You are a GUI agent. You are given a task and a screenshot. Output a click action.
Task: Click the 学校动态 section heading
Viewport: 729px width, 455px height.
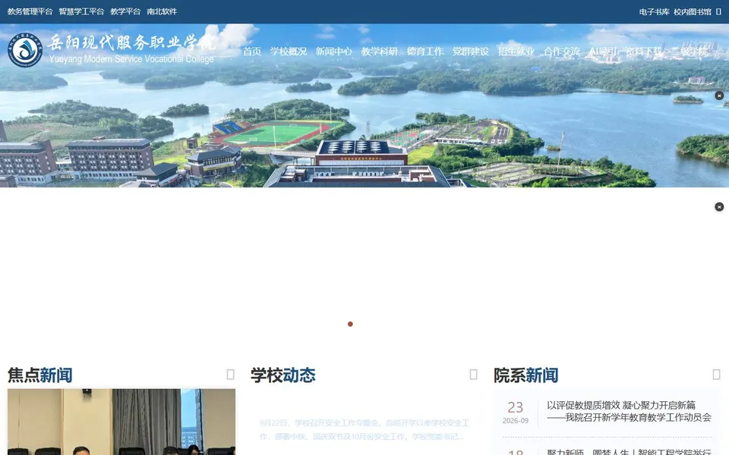tap(283, 375)
